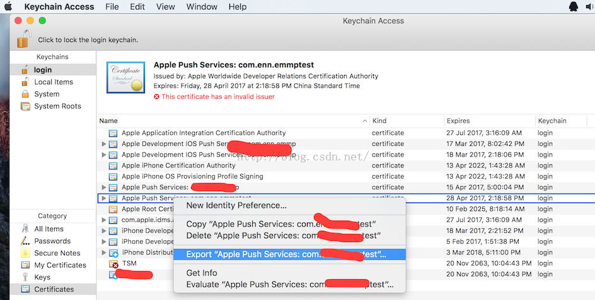The image size is (595, 300).
Task: Click the large certificate thumbnail image
Action: pyautogui.click(x=127, y=79)
